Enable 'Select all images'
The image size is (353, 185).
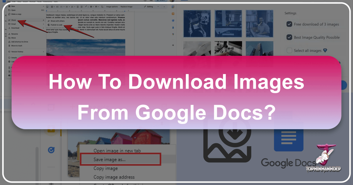tap(289, 50)
